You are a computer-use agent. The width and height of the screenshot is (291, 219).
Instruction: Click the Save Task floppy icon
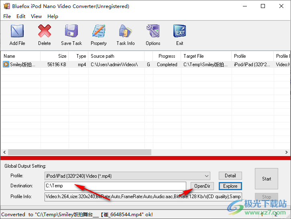click(x=71, y=31)
